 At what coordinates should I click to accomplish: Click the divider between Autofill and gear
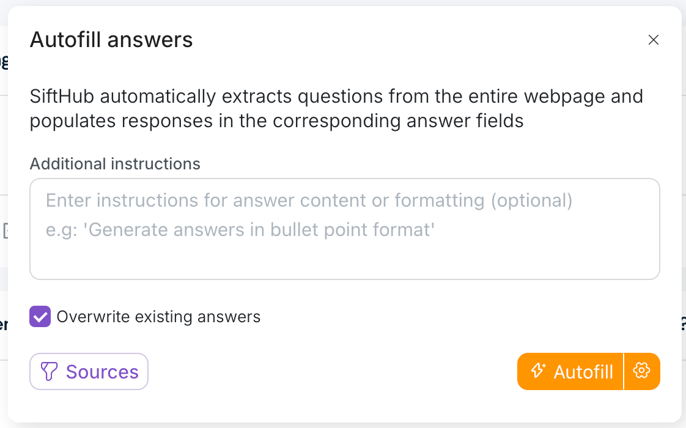[624, 371]
